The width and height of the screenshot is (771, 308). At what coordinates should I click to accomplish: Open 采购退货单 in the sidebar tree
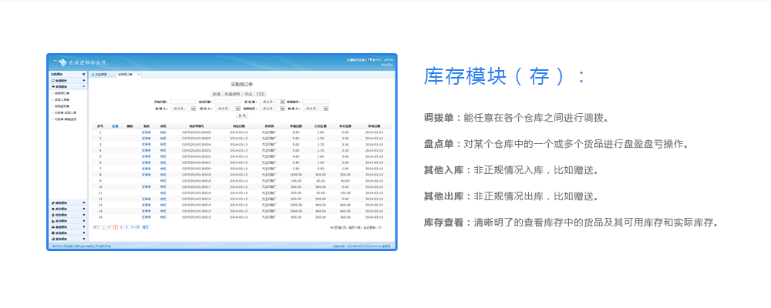point(62,105)
